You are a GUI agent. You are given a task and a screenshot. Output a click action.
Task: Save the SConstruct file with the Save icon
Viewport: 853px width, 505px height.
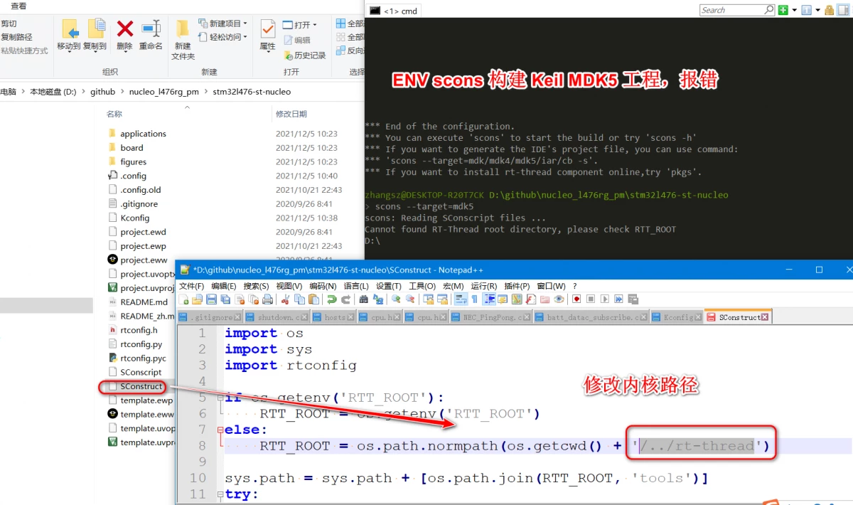211,299
